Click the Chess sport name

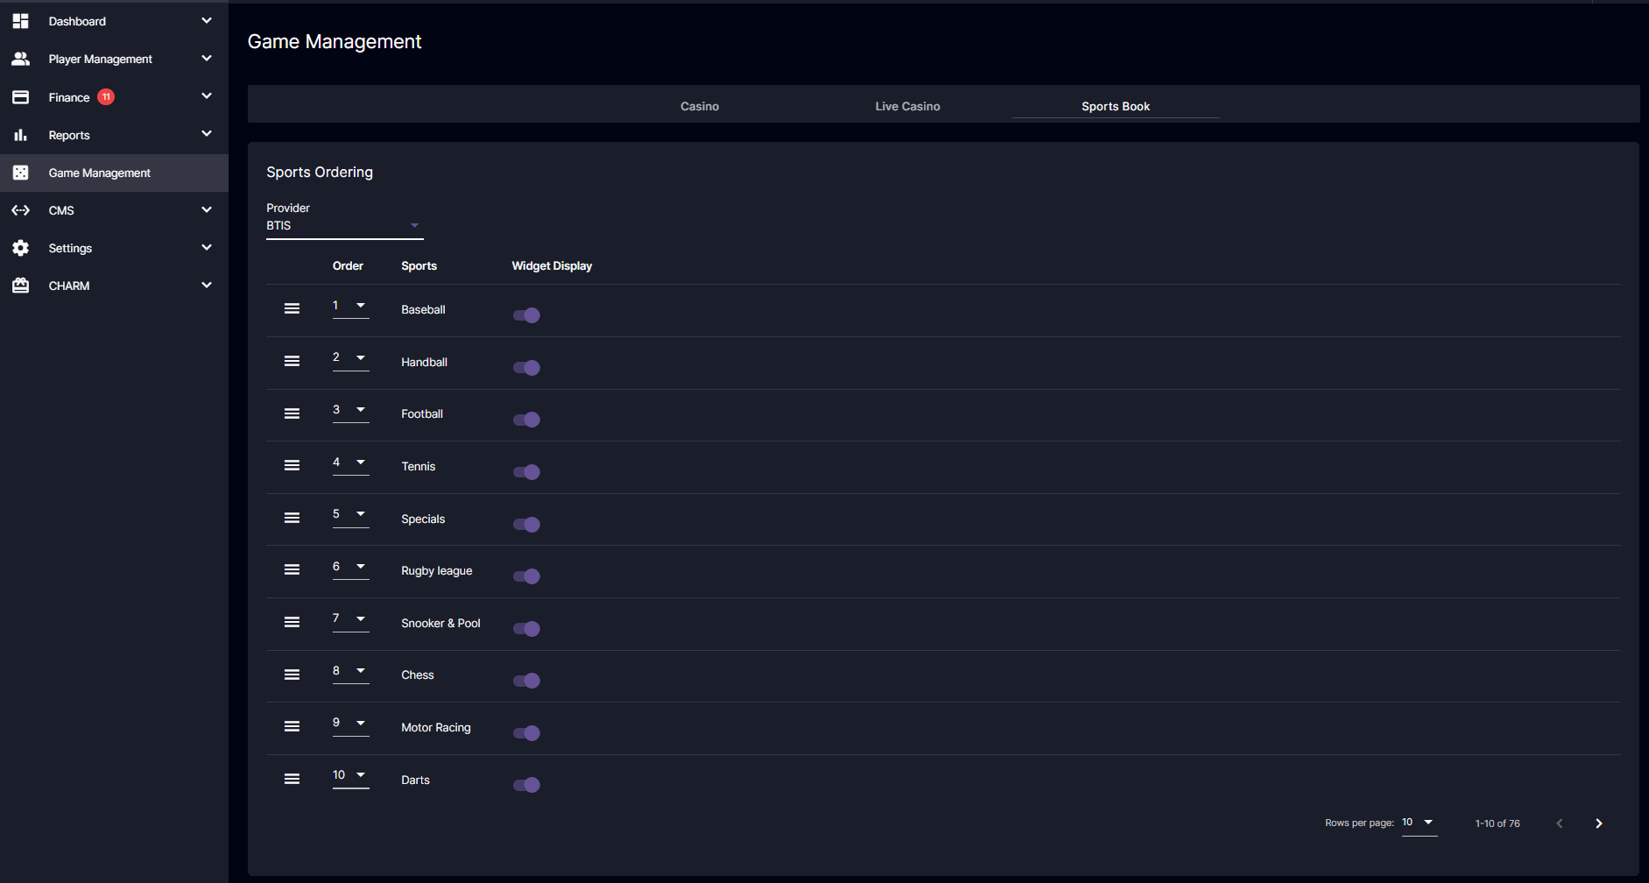tap(418, 675)
